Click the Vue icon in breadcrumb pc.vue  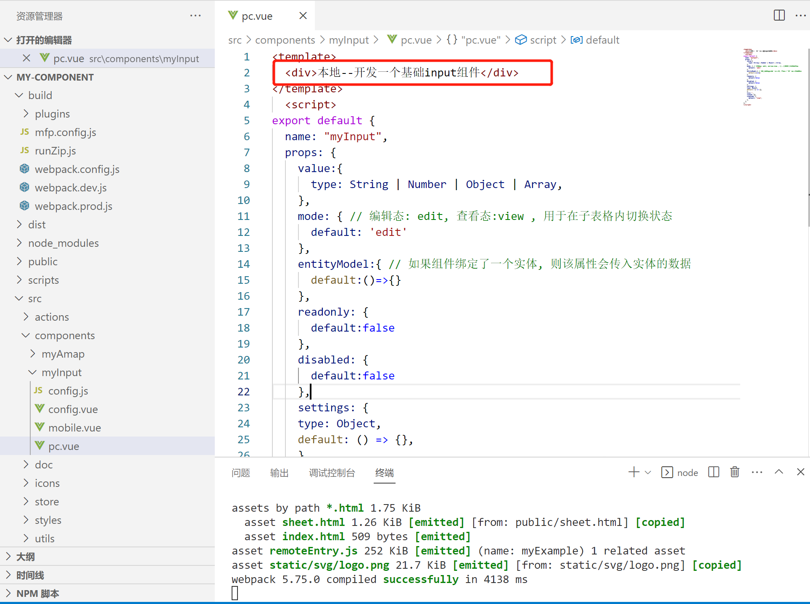[392, 40]
